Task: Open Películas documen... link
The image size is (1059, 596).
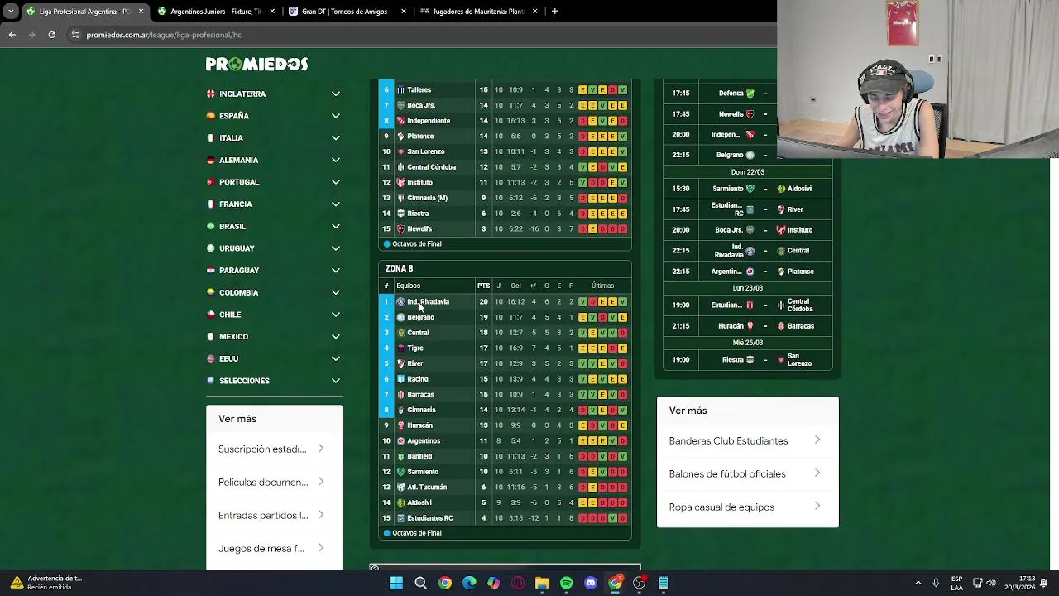Action: (274, 482)
